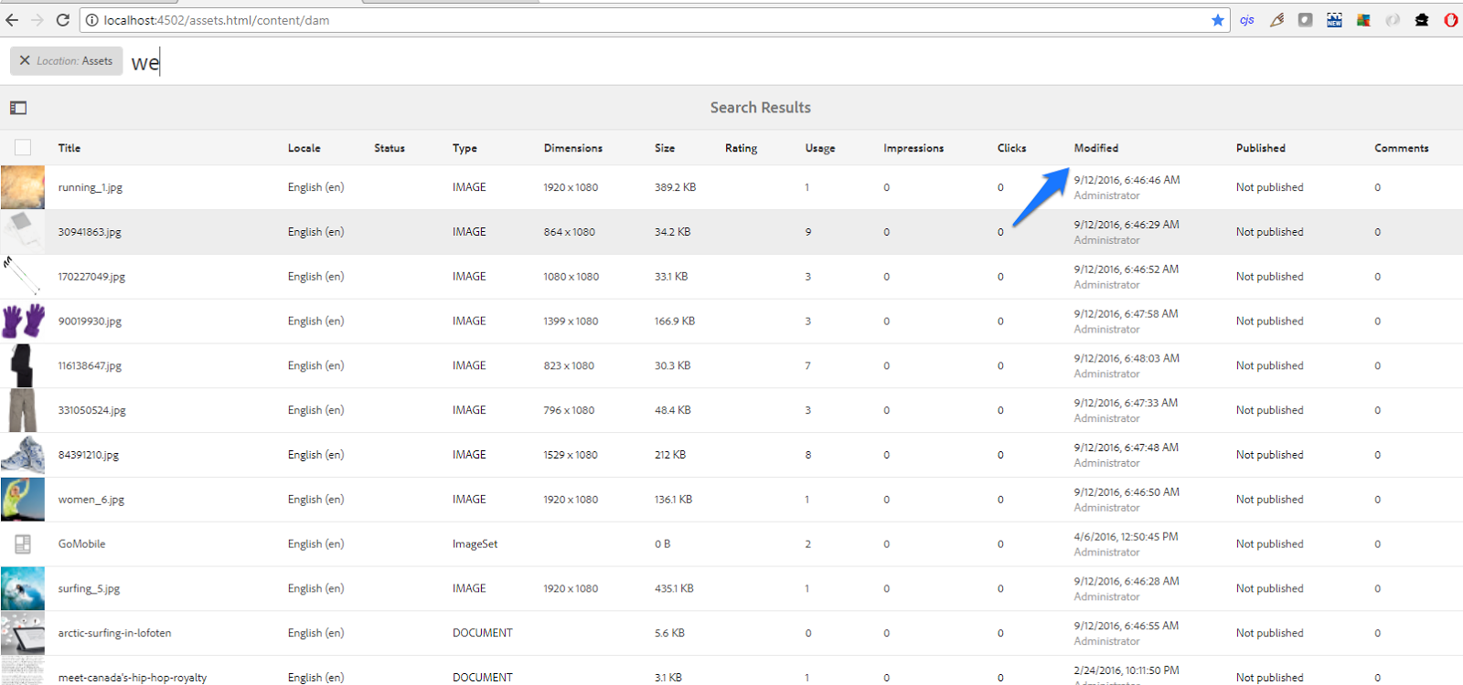1463x685 pixels.
Task: Sort by Usage column header
Action: pos(820,148)
